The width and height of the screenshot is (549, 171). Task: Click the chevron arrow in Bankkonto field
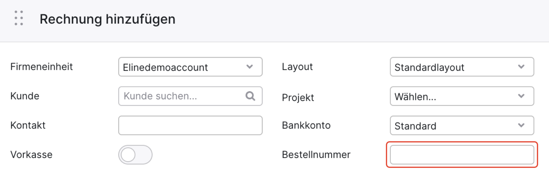pos(521,125)
